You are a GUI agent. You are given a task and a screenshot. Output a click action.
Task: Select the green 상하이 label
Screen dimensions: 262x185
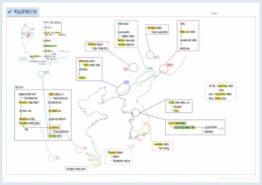pos(91,160)
